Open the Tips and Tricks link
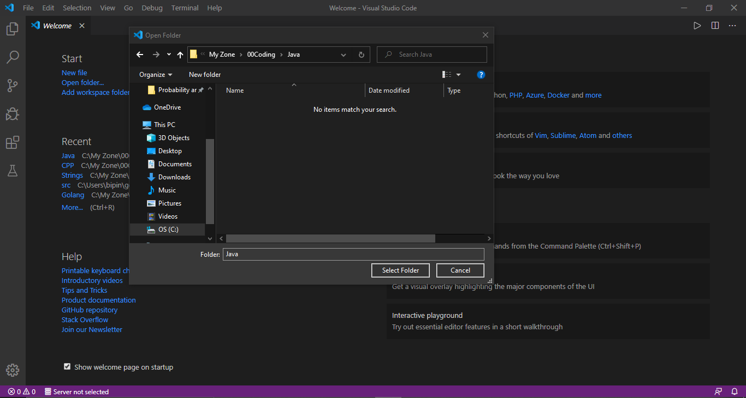 point(84,290)
